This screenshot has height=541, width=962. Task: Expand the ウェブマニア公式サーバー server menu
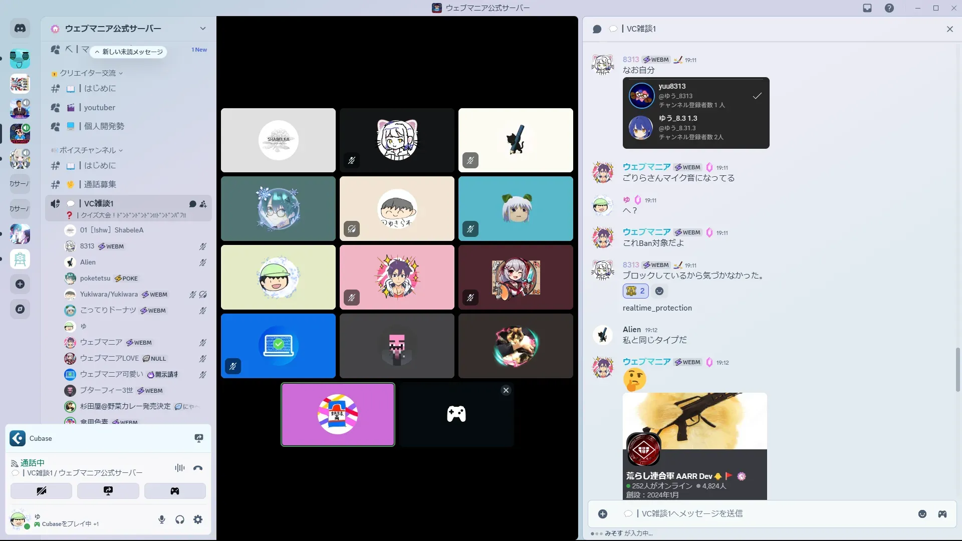click(202, 29)
